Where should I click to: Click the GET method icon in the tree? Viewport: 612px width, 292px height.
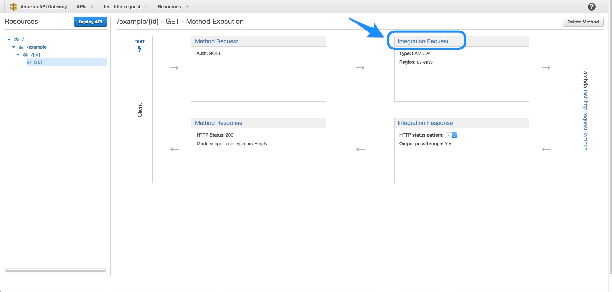pos(29,62)
